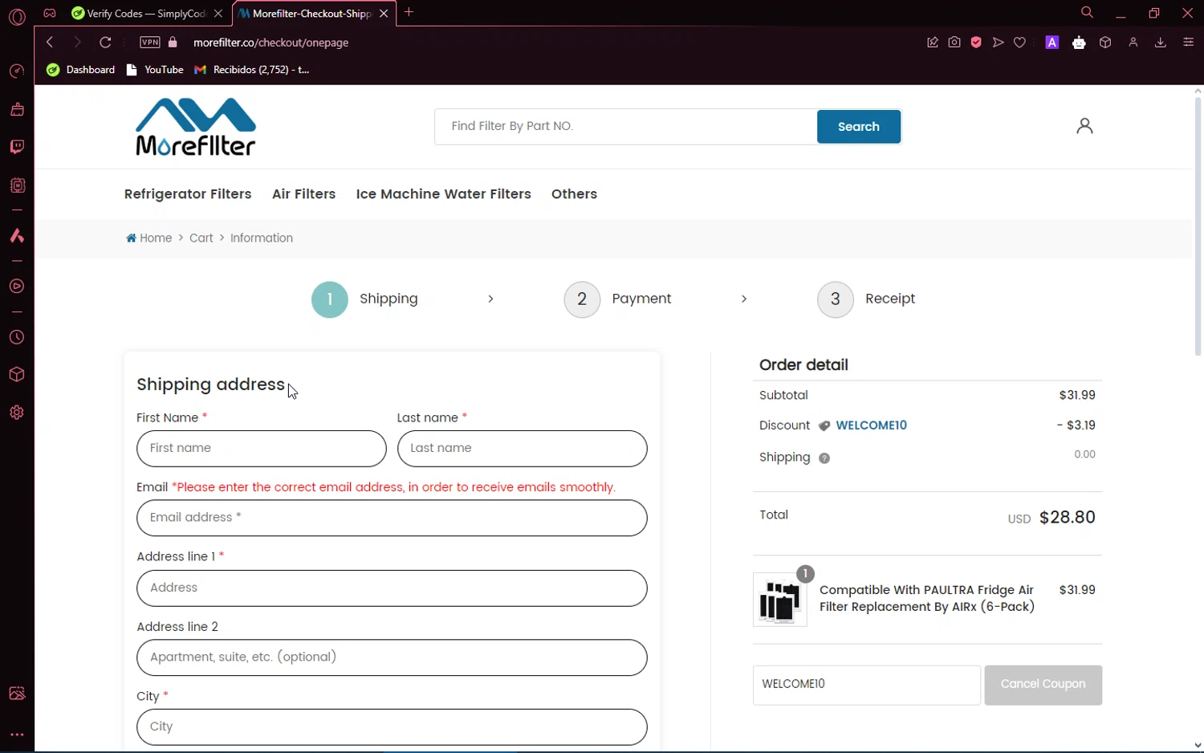The width and height of the screenshot is (1204, 753).
Task: Click the heart bookmark icon
Action: [1020, 43]
